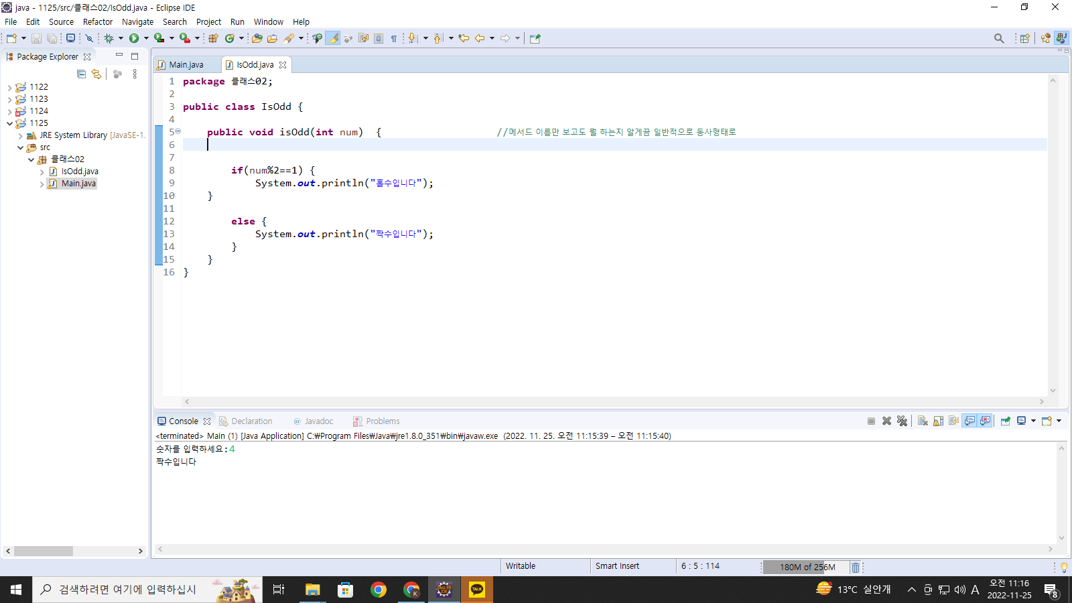Click the Pin Editor icon
1072x603 pixels.
535,38
